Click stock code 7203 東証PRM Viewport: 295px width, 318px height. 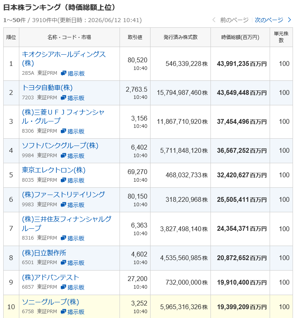click(39, 98)
